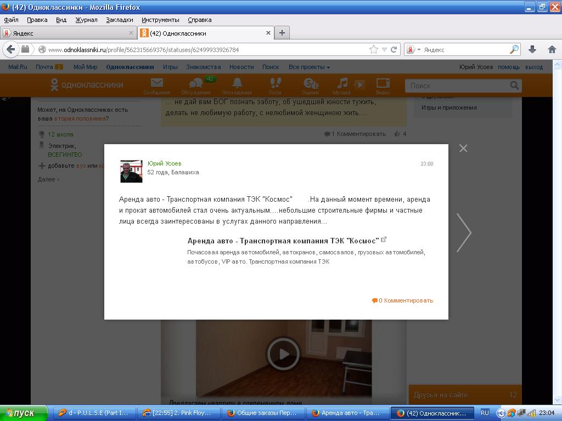The width and height of the screenshot is (562, 421).
Task: Click Юрий Усоев link in top-right bar
Action: click(x=476, y=67)
